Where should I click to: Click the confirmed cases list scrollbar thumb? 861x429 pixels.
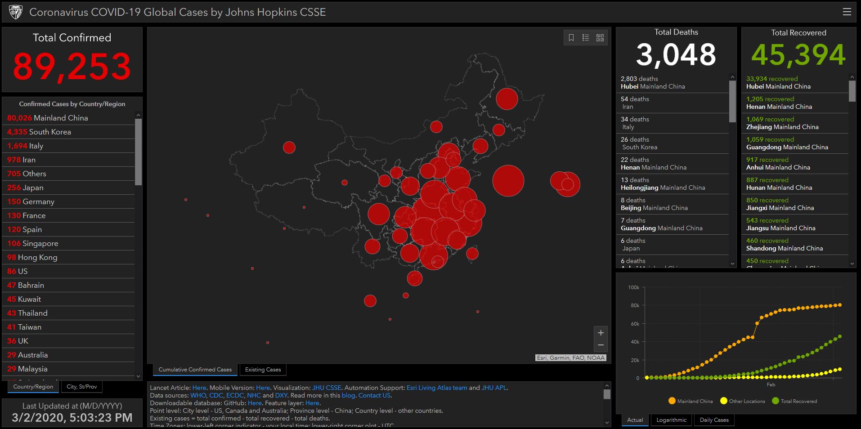138,152
